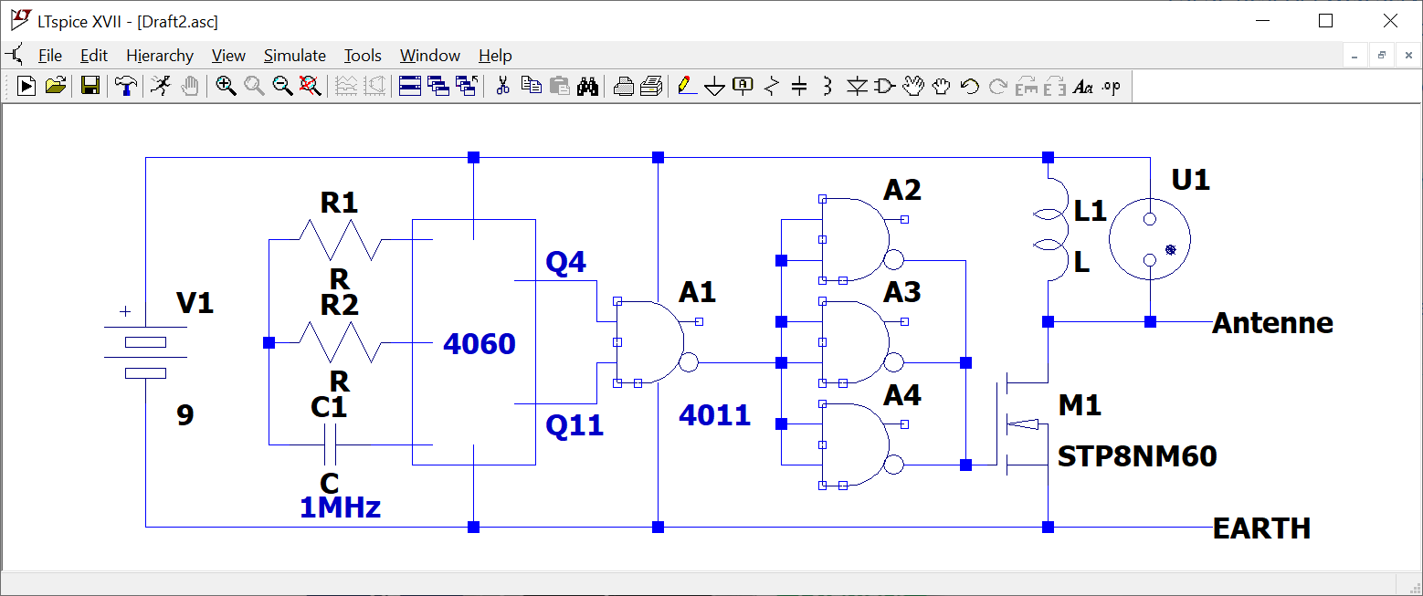Place an Inductor component
This screenshot has height=596, width=1423.
pos(827,86)
